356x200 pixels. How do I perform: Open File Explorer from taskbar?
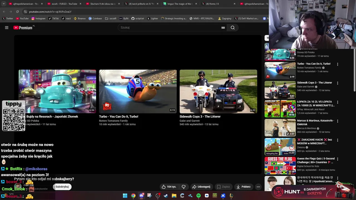[x=174, y=196]
